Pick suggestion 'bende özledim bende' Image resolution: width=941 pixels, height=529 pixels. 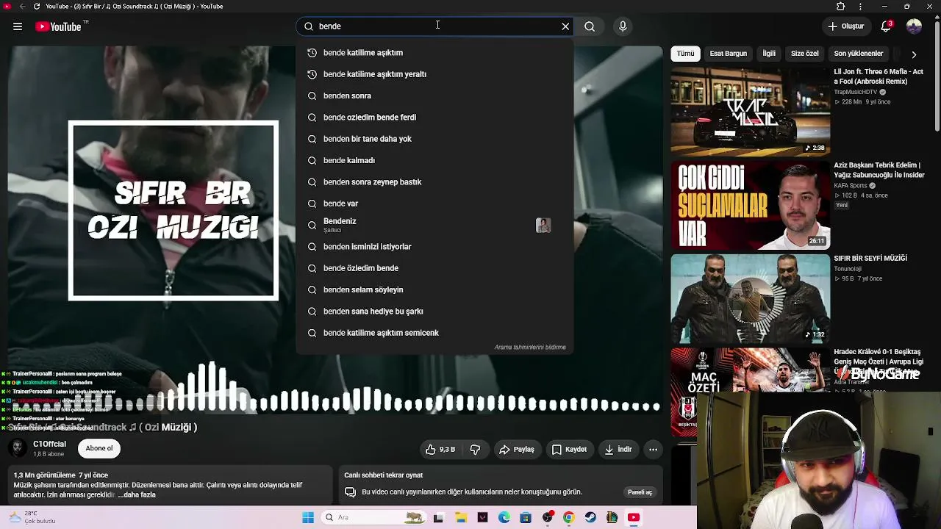[434, 268]
